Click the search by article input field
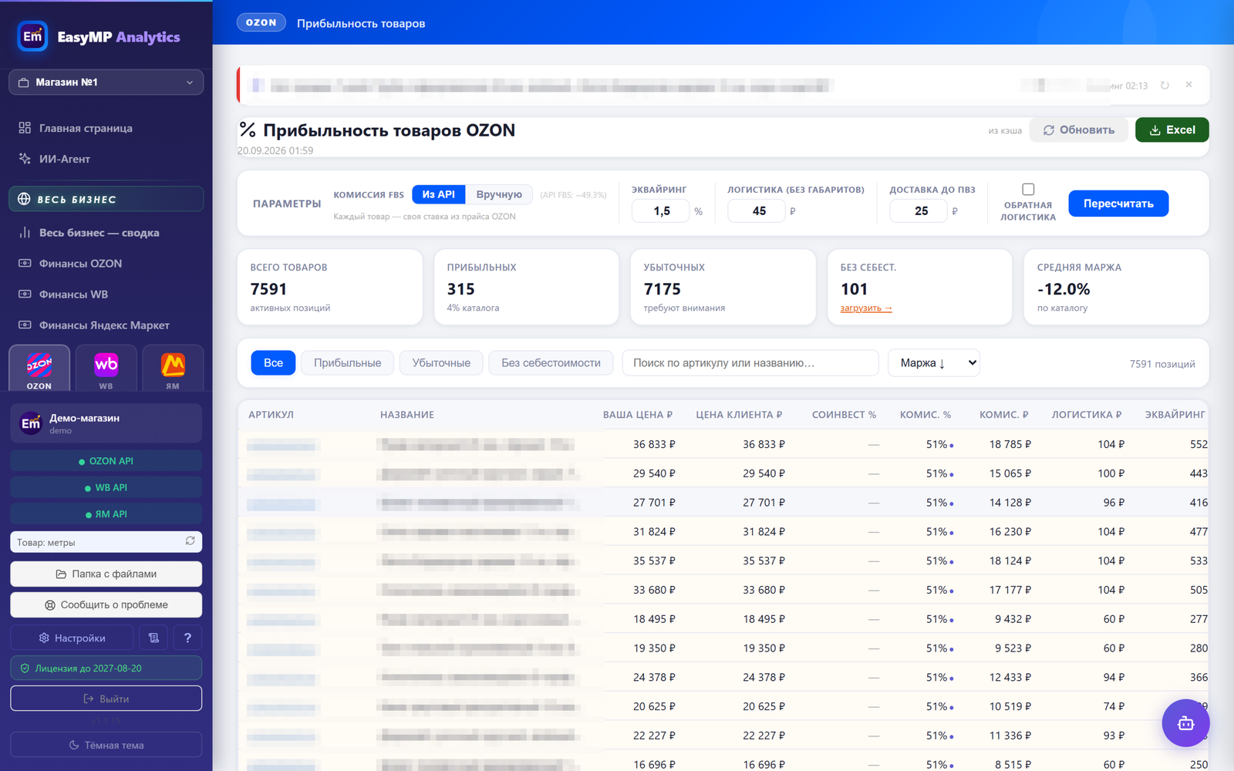This screenshot has width=1234, height=771. coord(750,362)
